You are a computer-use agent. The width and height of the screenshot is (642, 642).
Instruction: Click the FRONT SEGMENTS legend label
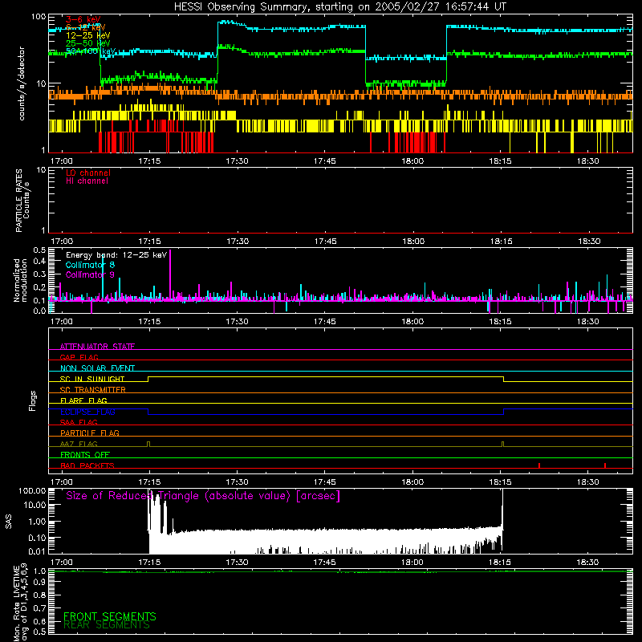pos(110,616)
